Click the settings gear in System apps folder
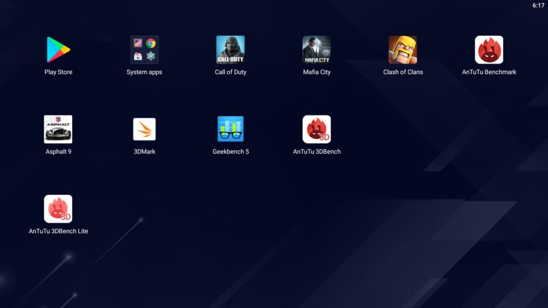The width and height of the screenshot is (548, 308). coord(151,56)
